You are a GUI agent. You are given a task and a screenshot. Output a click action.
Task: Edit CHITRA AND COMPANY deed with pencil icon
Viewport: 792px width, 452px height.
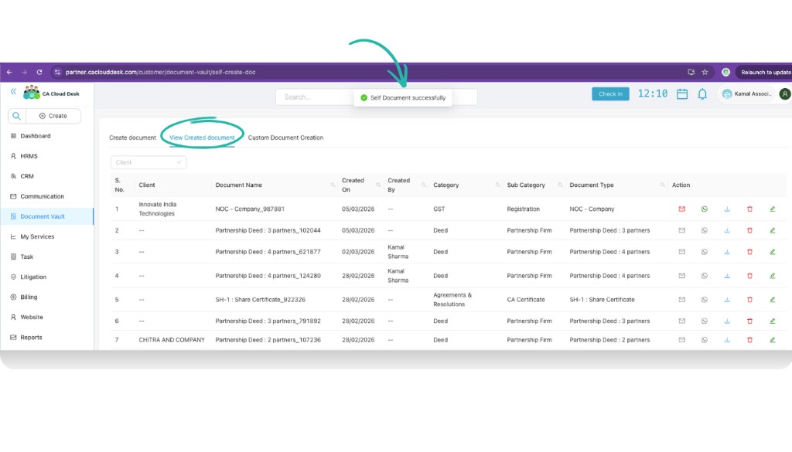[x=770, y=339]
